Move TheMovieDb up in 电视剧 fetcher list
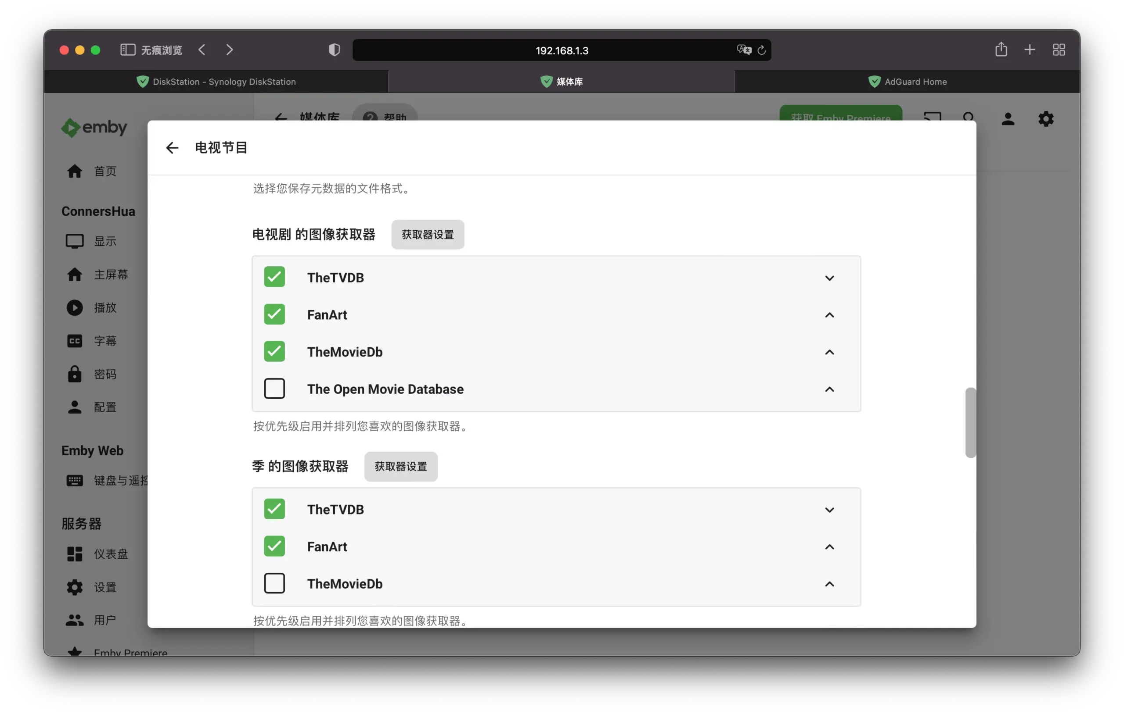This screenshot has width=1124, height=714. point(829,352)
